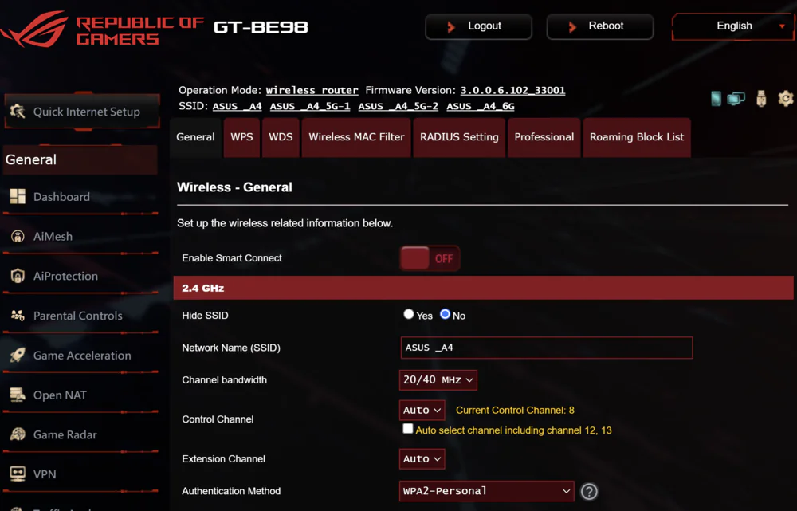
Task: Click the General sidebar section header
Action: (x=80, y=159)
